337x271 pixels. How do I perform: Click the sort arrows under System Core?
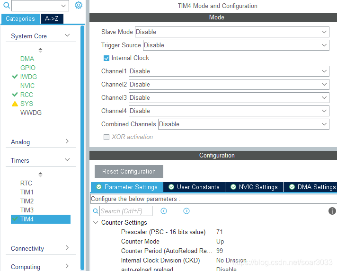click(x=40, y=50)
